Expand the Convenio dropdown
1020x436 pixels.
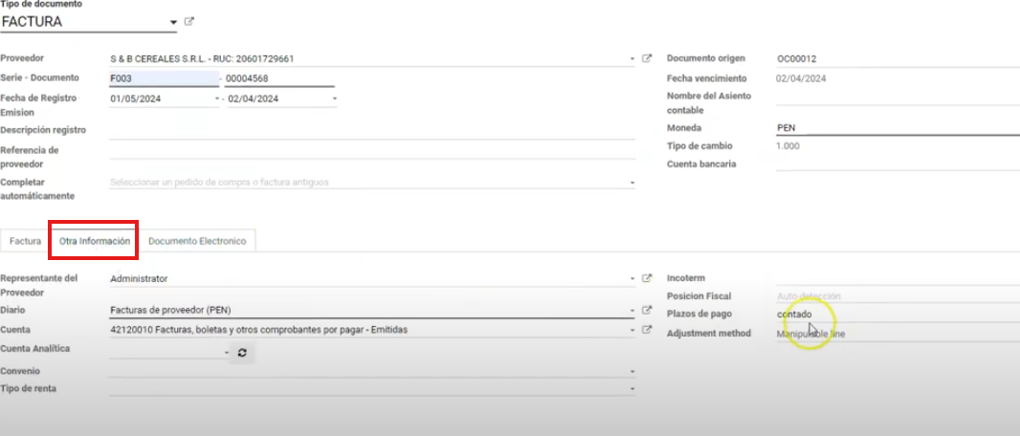[x=632, y=371]
